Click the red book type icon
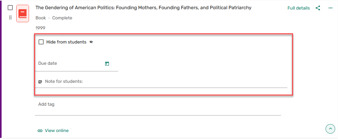This screenshot has height=139, width=338. [x=23, y=13]
